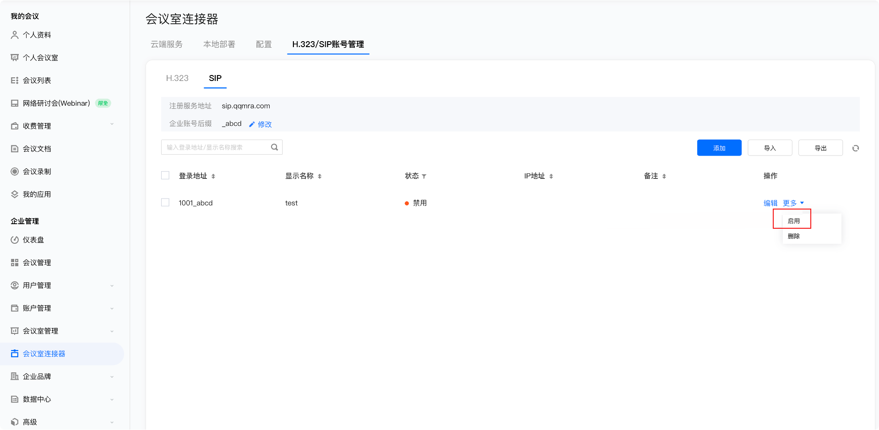Click the 账户管理 wallet icon
The width and height of the screenshot is (879, 430).
point(15,308)
